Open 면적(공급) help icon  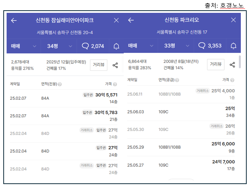[x=177, y=80]
